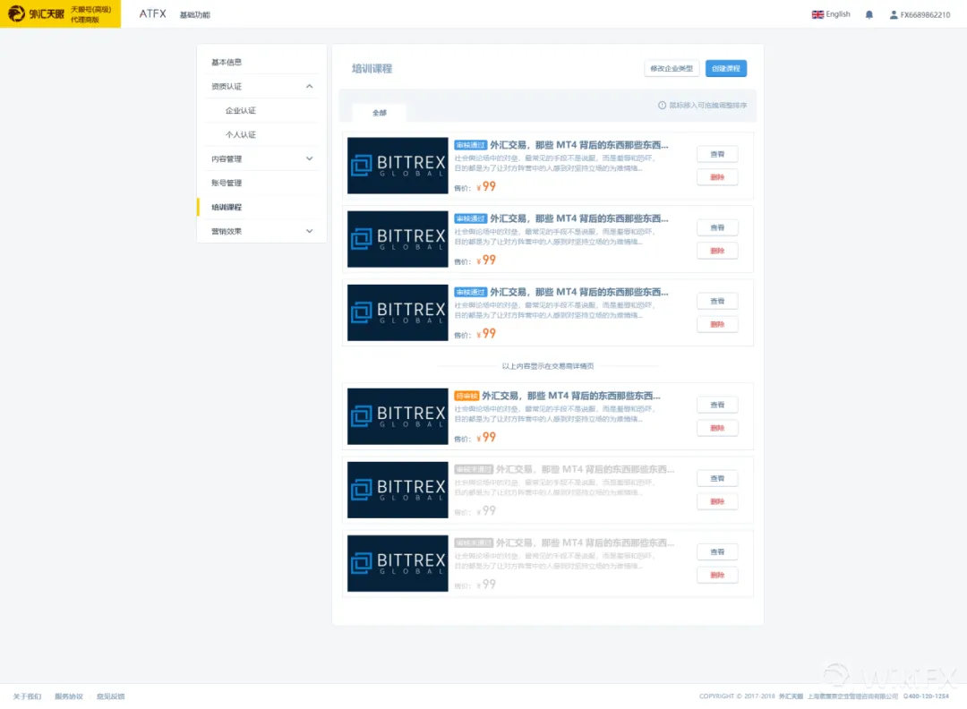Click 查看 for the first course
The image size is (967, 709).
(x=717, y=154)
